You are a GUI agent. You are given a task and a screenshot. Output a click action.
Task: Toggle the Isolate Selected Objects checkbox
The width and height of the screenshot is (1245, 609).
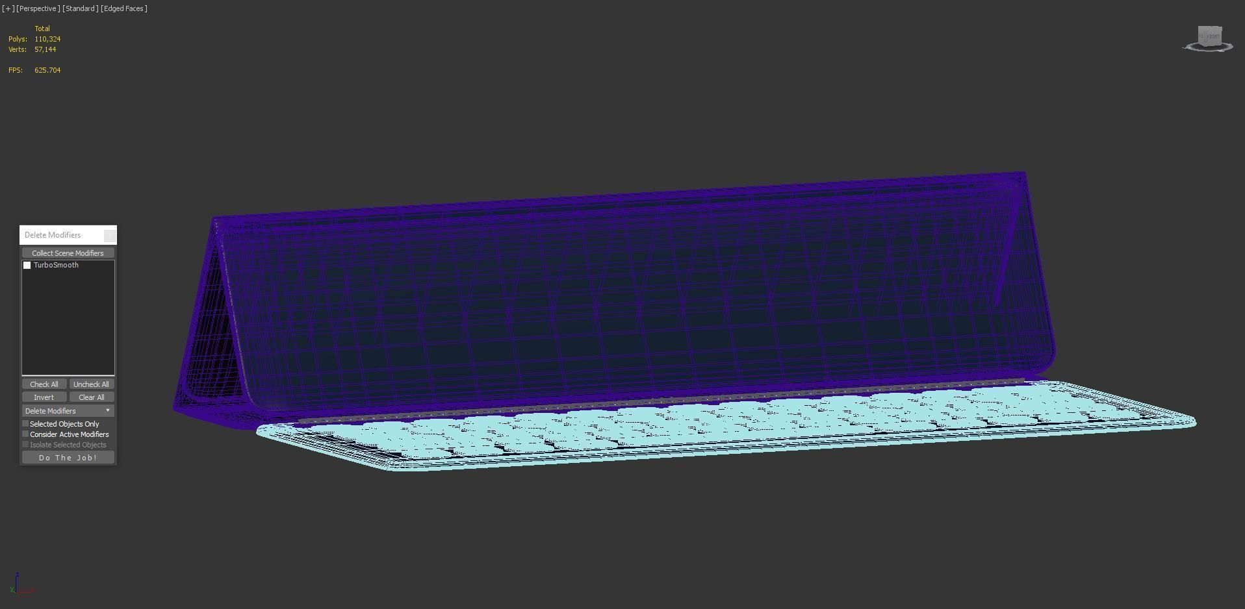click(26, 445)
